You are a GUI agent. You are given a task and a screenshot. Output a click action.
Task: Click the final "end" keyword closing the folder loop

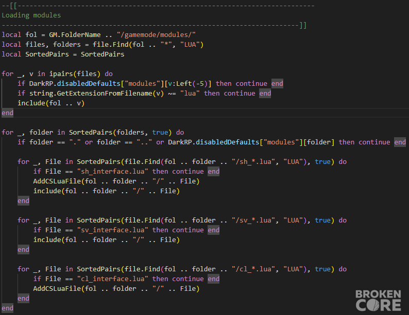point(8,308)
